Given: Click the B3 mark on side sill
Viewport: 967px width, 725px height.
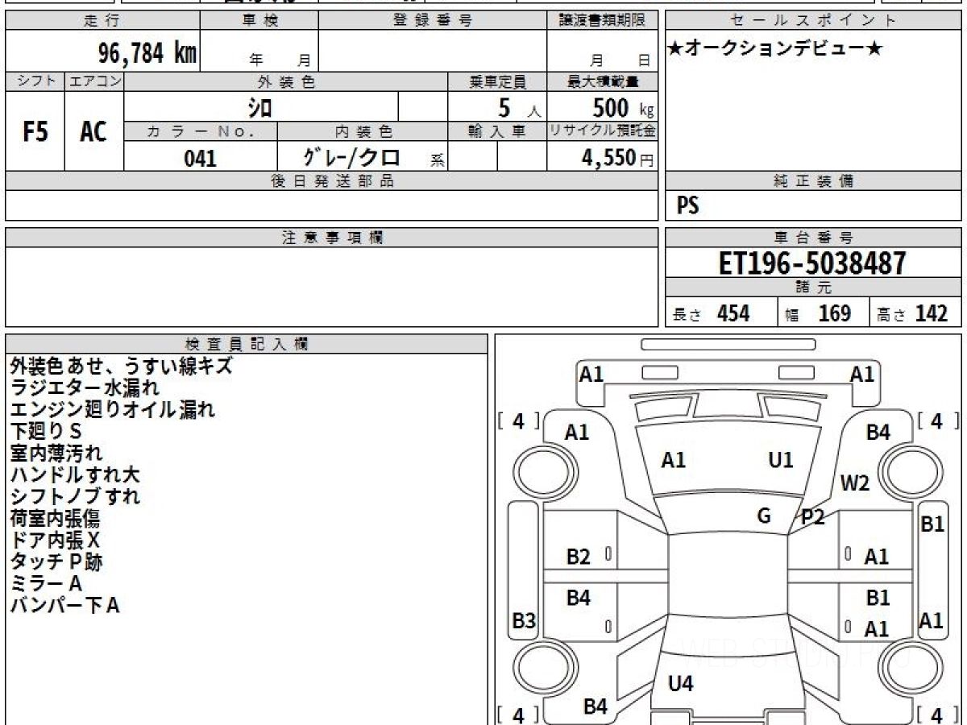Looking at the screenshot, I should click(x=525, y=621).
